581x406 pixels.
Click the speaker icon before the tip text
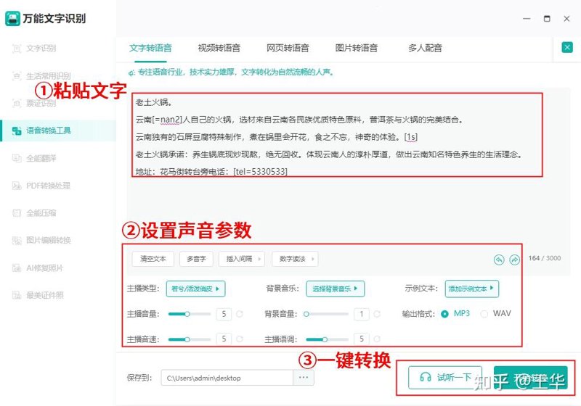131,72
